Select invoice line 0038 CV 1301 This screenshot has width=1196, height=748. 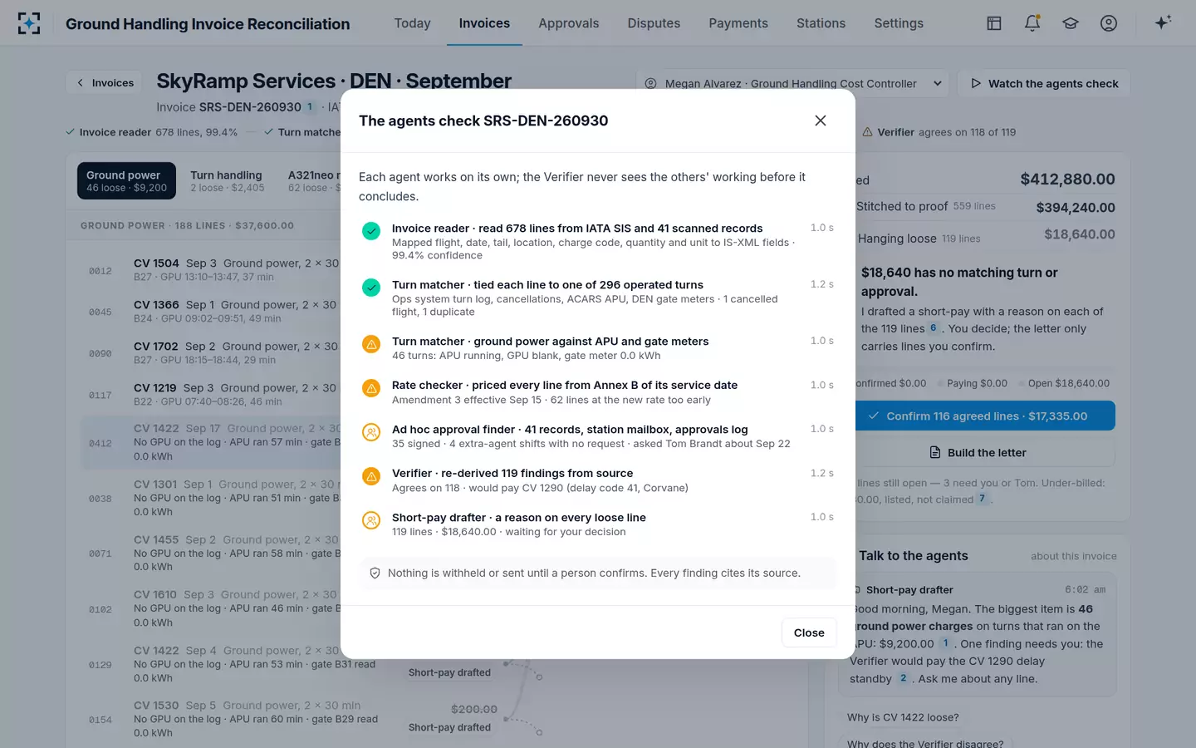click(x=210, y=498)
